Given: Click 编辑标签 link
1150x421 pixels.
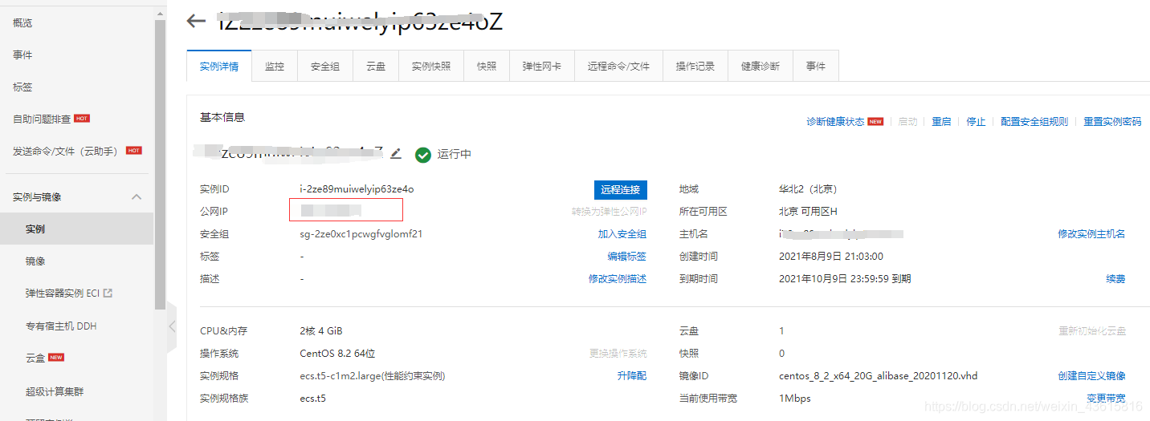Looking at the screenshot, I should click(x=627, y=257).
